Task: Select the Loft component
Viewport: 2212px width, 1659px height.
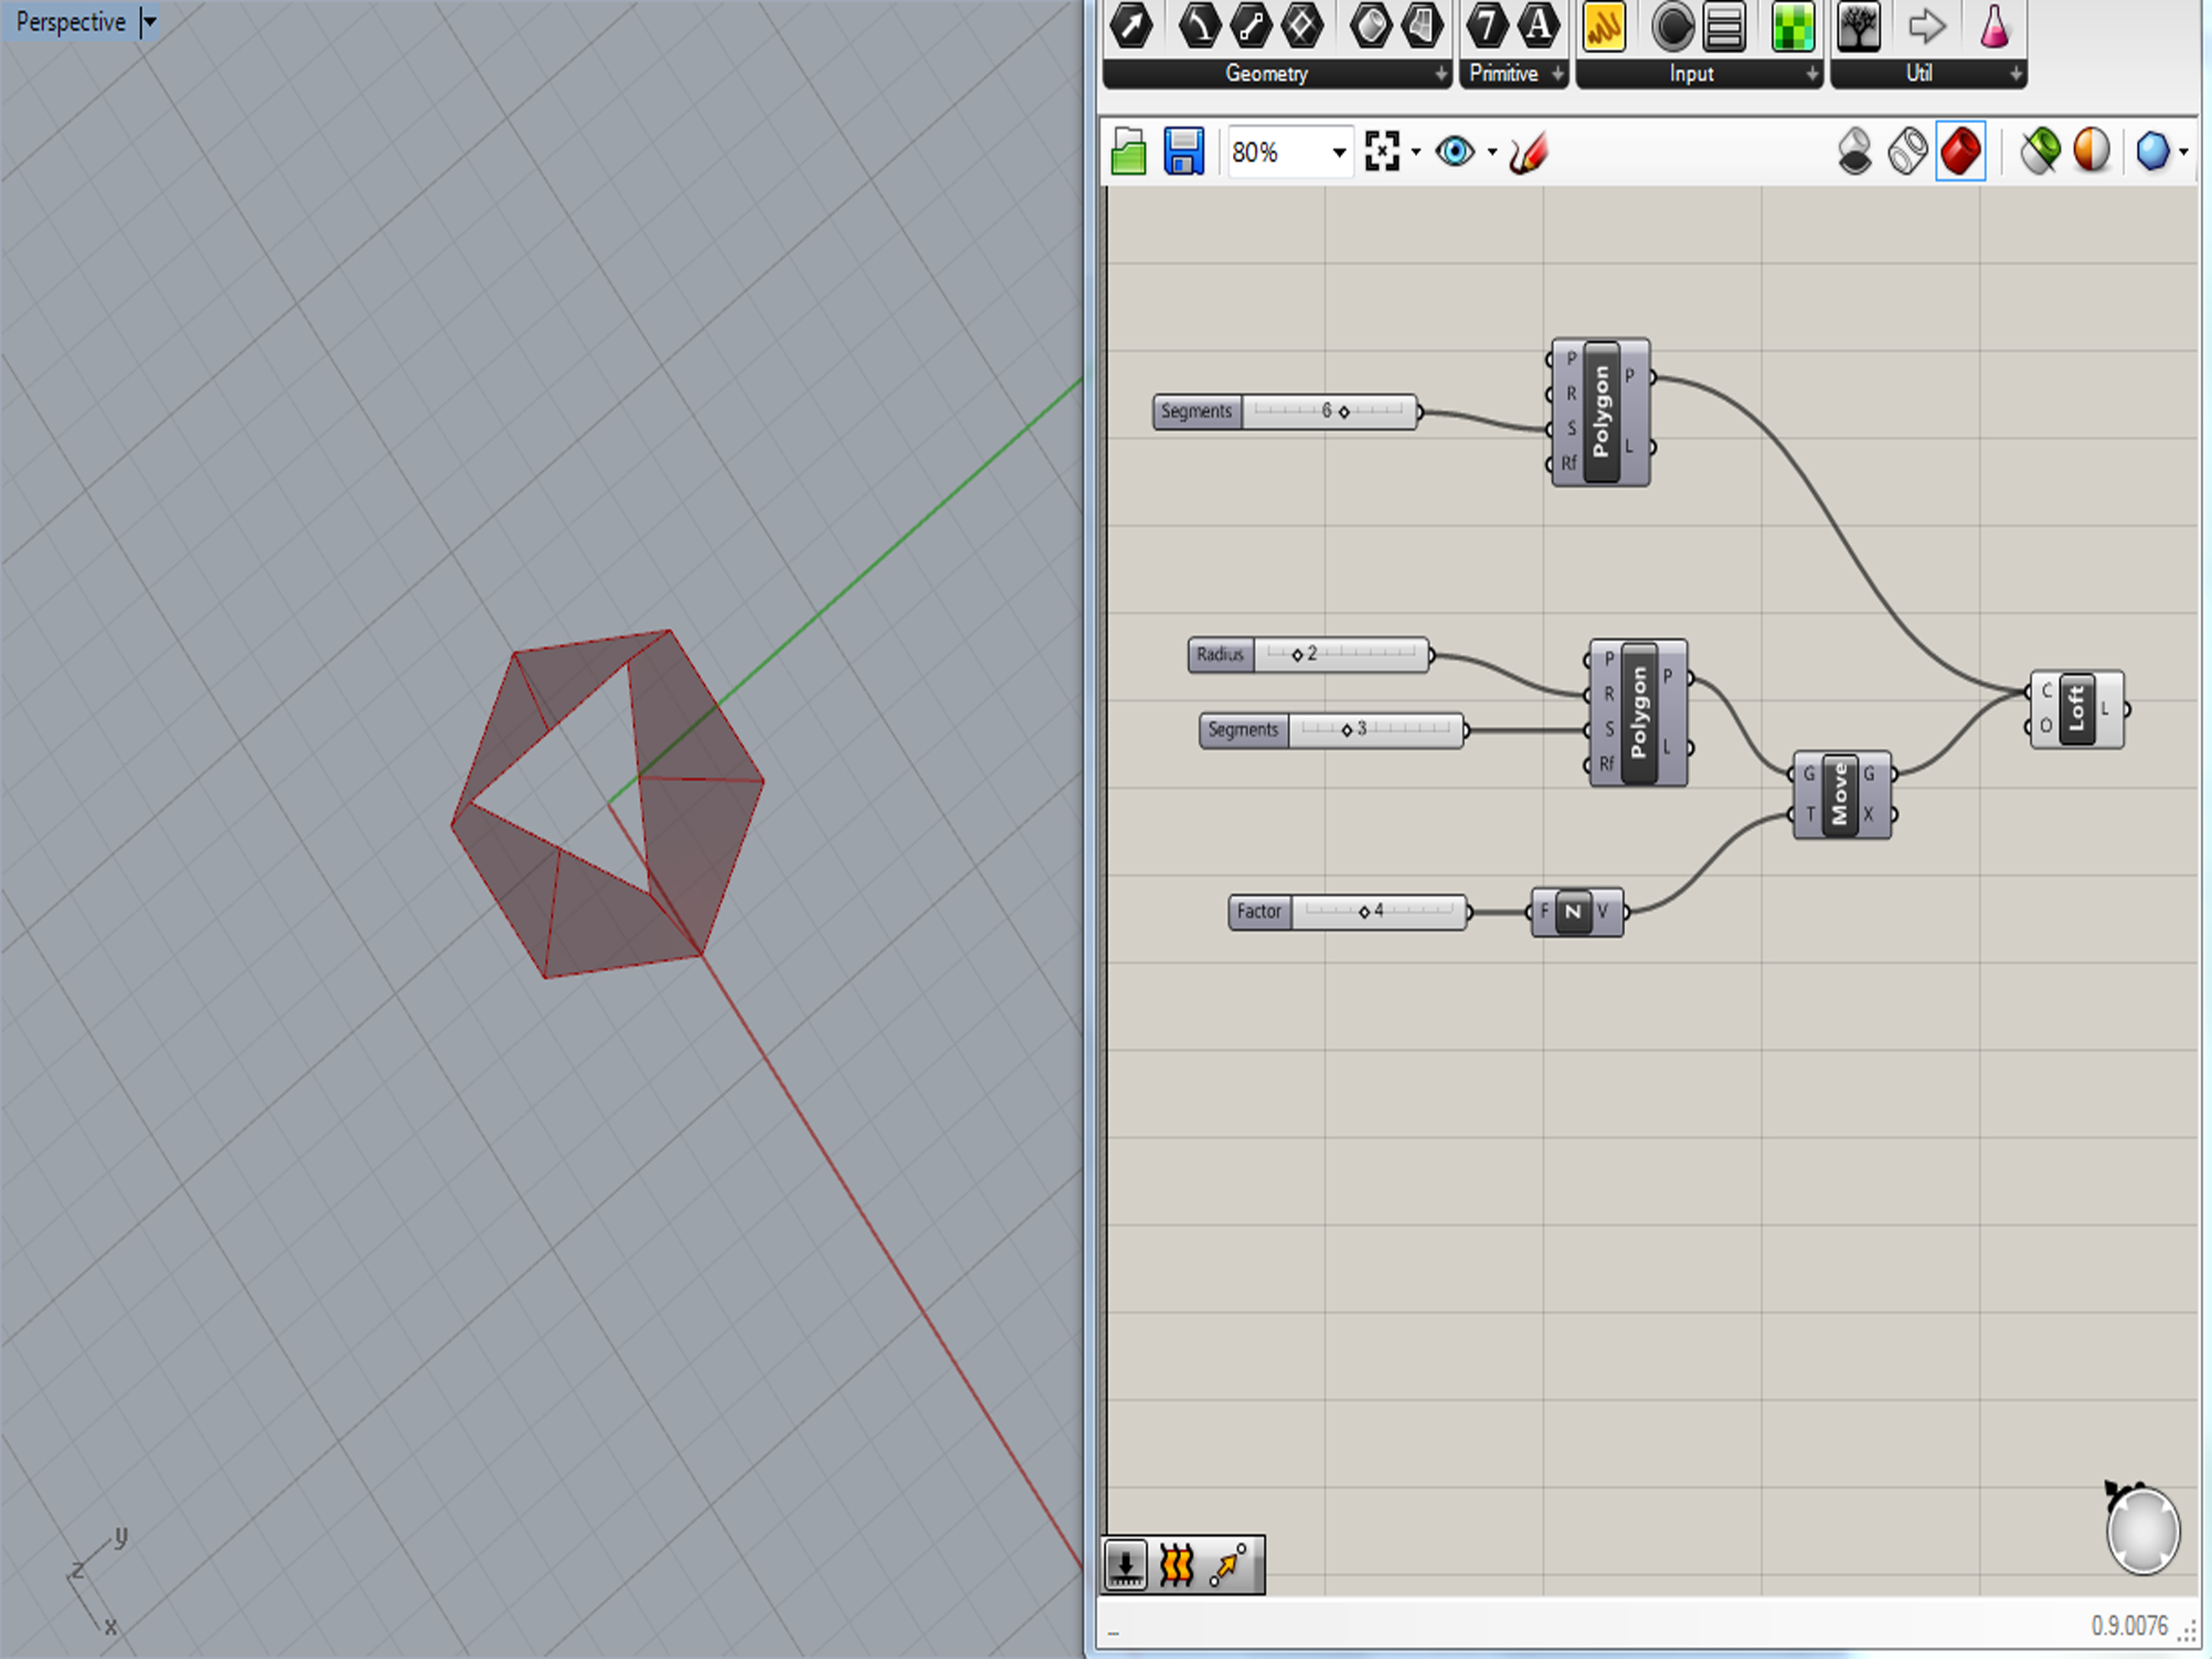Action: pos(2077,709)
